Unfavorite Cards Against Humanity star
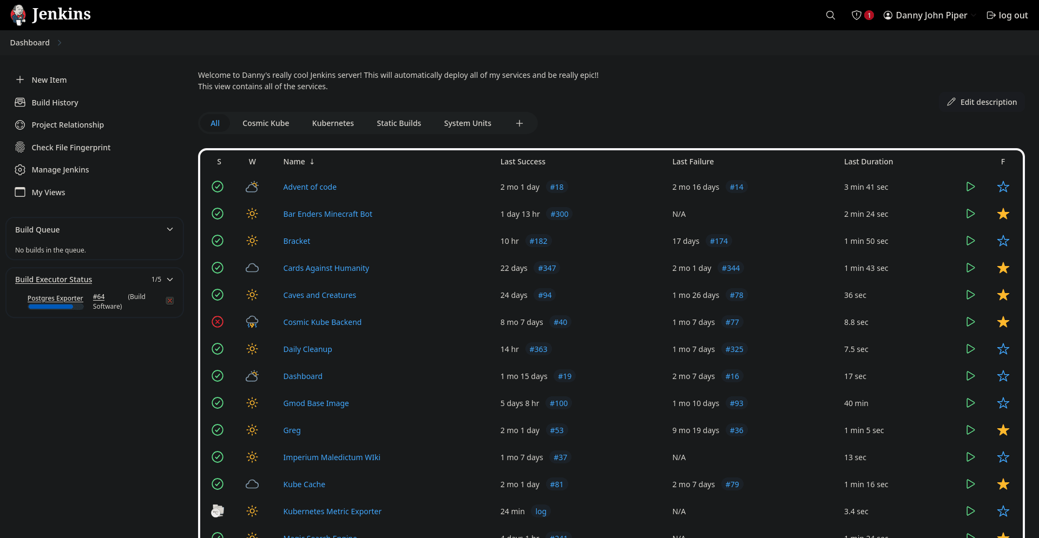This screenshot has height=538, width=1039. [x=1003, y=268]
